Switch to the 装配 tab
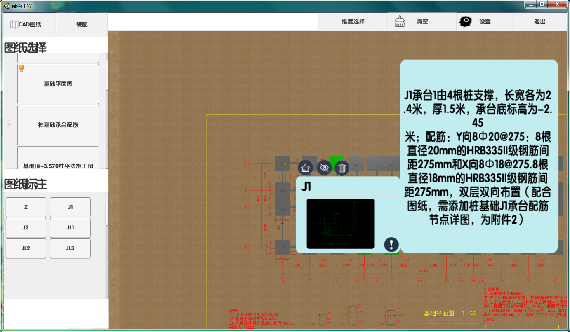The image size is (570, 332). [82, 25]
